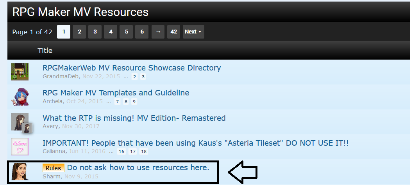The width and height of the screenshot is (411, 185).
Task: Open Sharm's user profile link
Action: tap(52, 176)
